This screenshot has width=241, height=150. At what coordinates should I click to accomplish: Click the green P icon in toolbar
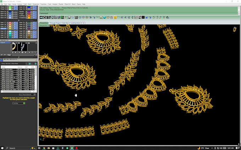pos(59,17)
